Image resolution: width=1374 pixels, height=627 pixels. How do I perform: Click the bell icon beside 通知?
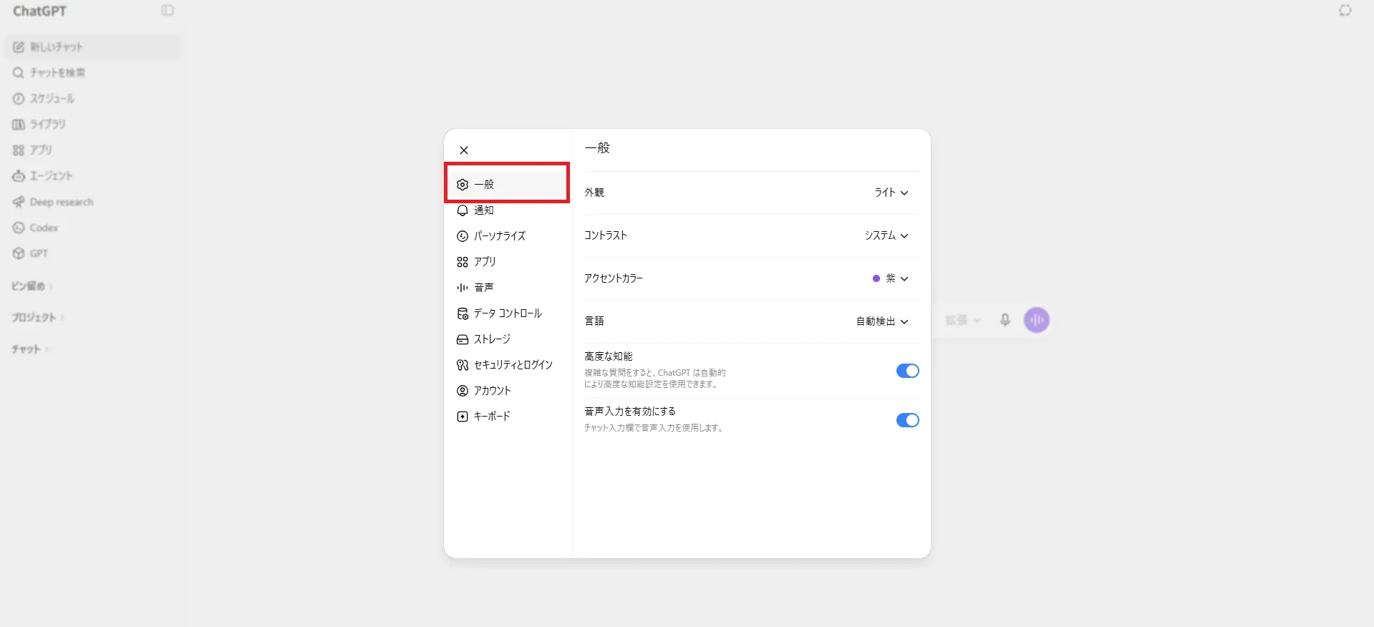tap(463, 210)
